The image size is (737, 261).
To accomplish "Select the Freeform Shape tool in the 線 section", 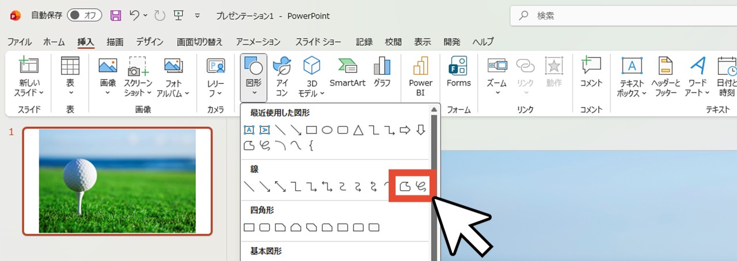I will [407, 186].
